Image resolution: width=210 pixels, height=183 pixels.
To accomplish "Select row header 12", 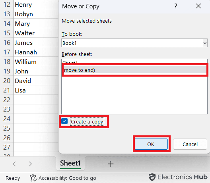I will (x=7, y=4).
